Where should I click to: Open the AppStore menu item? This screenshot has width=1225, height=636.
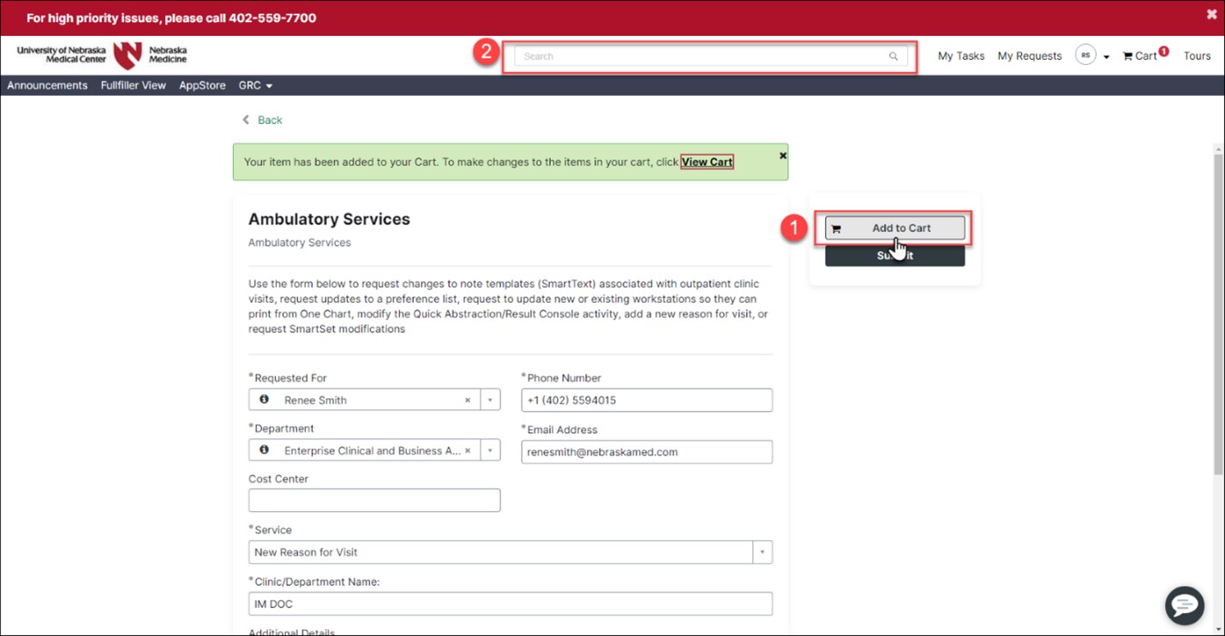pos(202,85)
